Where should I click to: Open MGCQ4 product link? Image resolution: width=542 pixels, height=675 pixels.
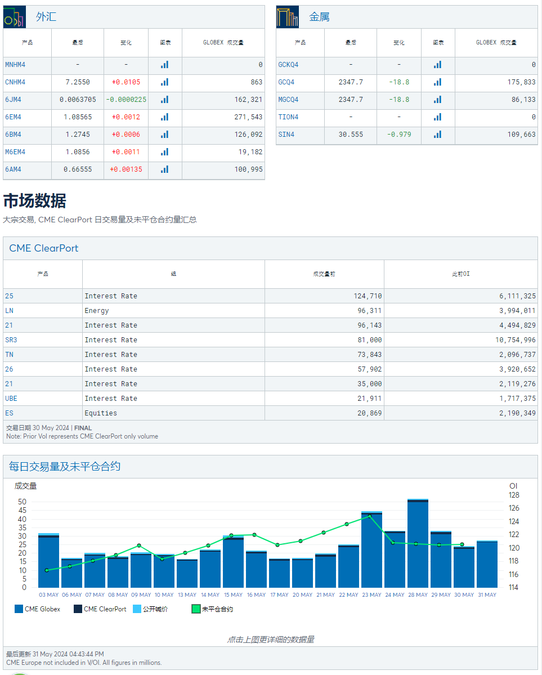(288, 100)
